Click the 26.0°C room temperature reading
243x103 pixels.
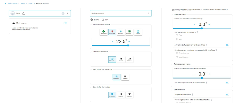pyautogui.click(x=96, y=20)
